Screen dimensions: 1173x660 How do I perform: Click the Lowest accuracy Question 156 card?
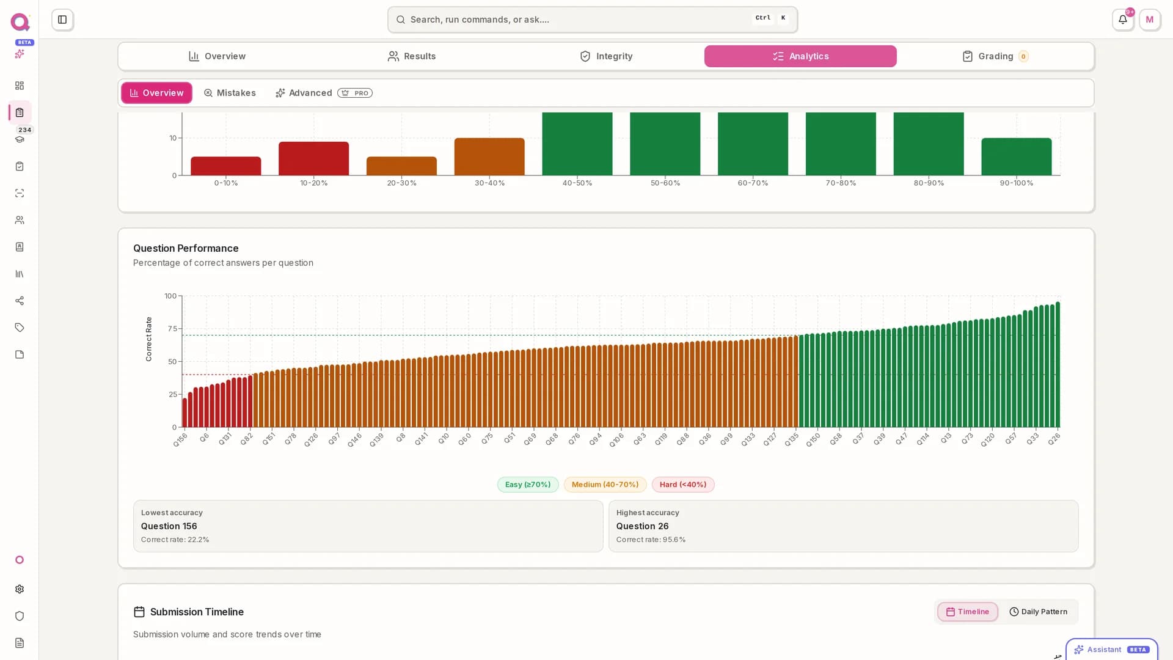368,526
